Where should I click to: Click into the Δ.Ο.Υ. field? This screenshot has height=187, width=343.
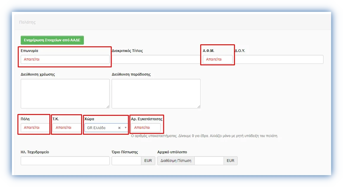click(x=279, y=59)
